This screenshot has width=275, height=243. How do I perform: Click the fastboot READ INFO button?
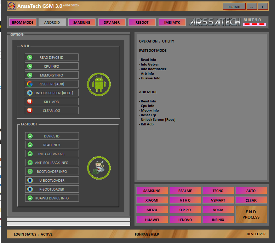52,145
